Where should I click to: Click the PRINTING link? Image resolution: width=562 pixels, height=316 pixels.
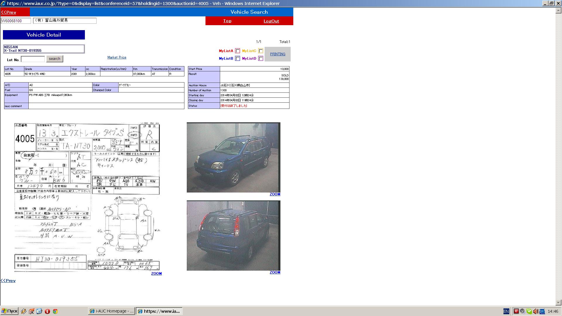277,54
